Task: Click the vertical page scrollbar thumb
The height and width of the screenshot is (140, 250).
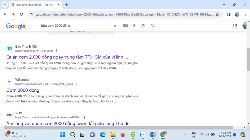Action: [x=248, y=59]
